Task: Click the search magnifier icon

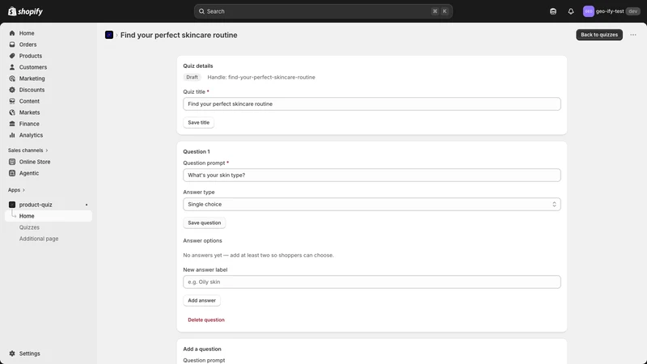Action: pos(201,11)
